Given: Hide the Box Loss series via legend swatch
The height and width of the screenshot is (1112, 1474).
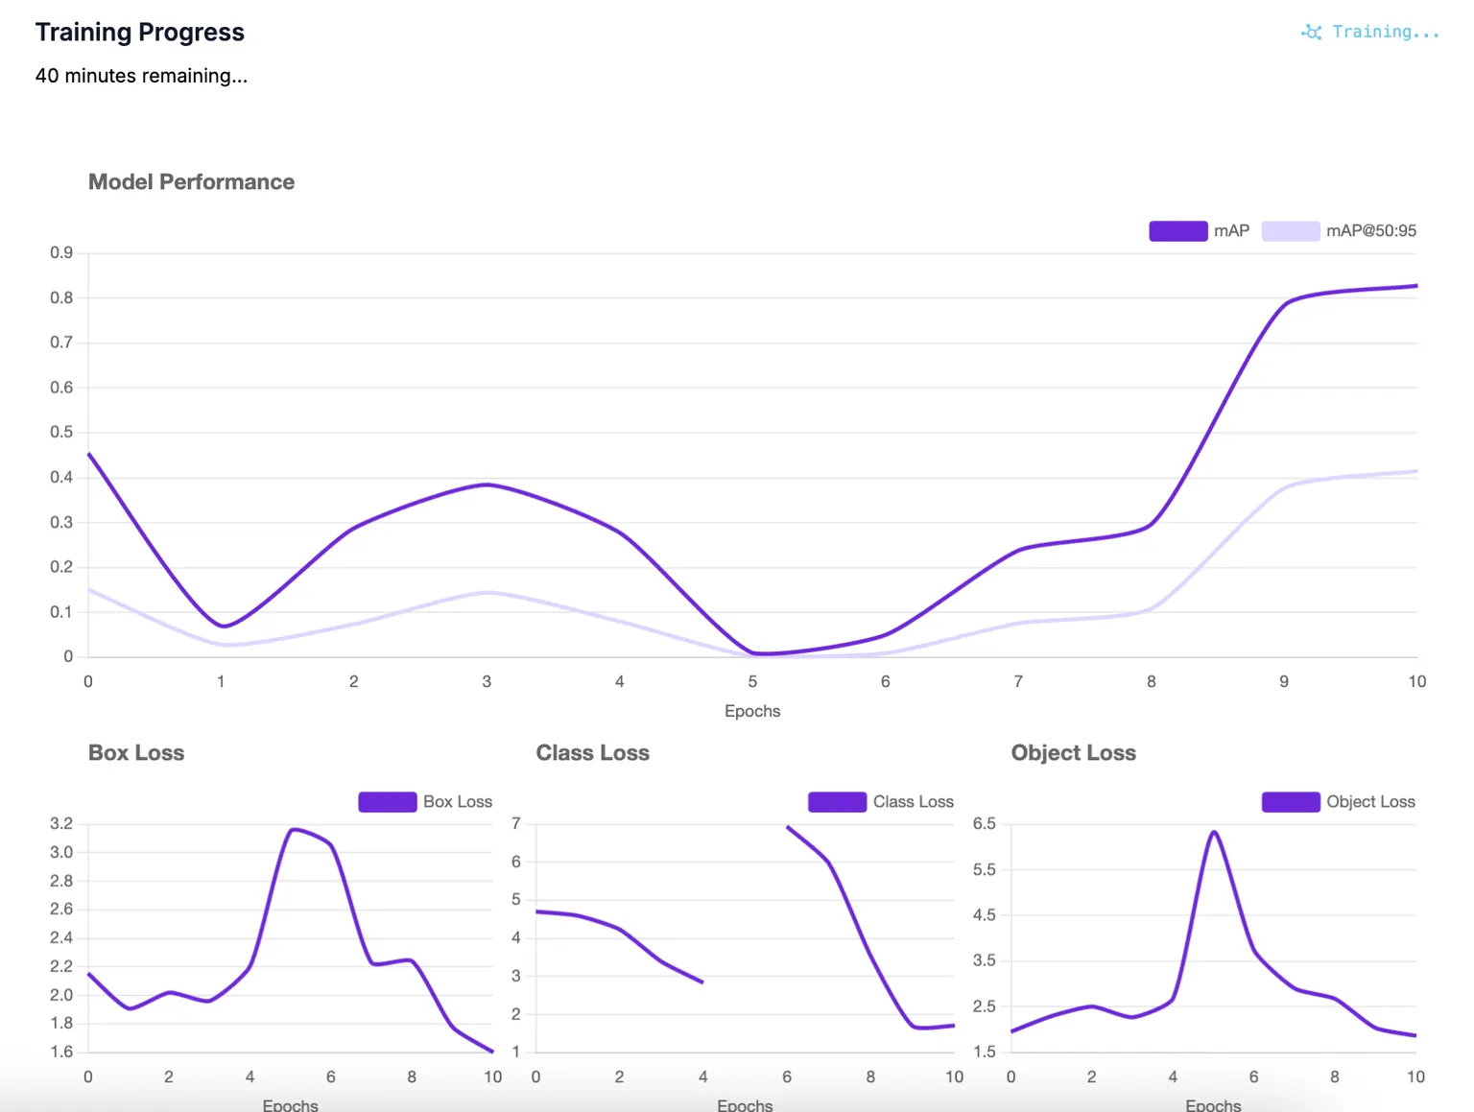Looking at the screenshot, I should click(387, 802).
